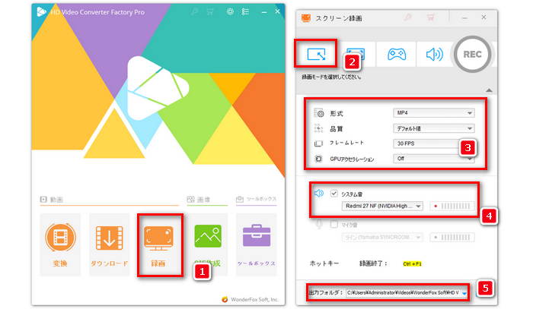Click the cart icon in スクリーン録画 window
Viewport: 533px width, 309px height.
click(x=431, y=17)
